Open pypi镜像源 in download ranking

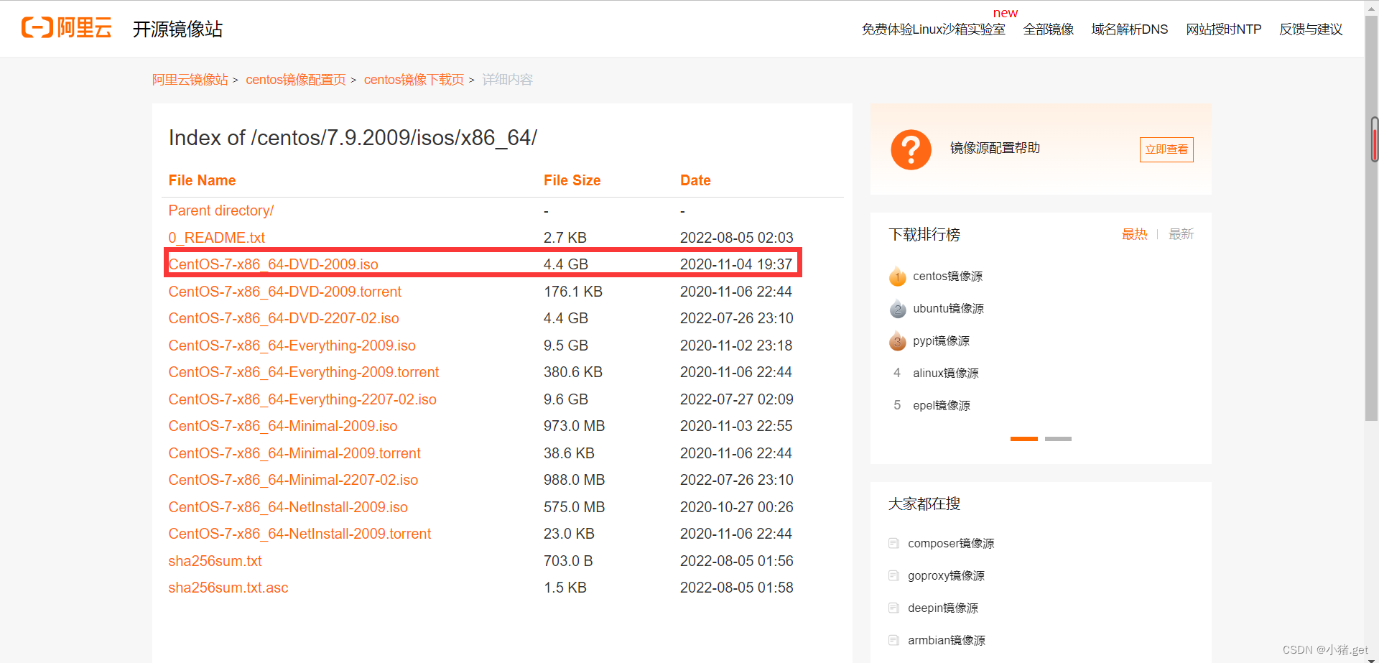pos(941,341)
